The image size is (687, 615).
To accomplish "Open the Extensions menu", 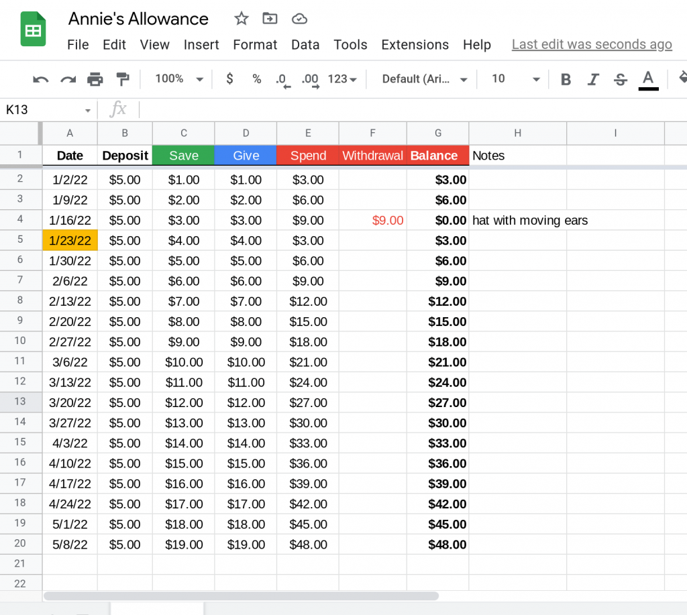I will click(x=415, y=45).
